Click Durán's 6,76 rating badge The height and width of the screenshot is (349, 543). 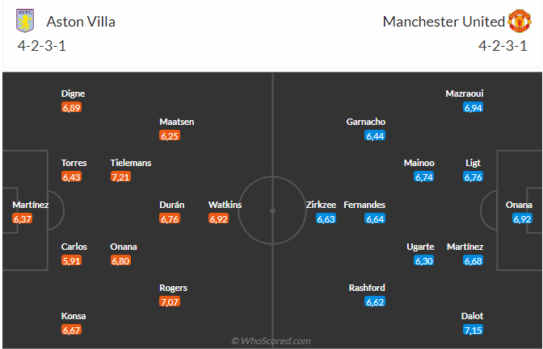(170, 218)
